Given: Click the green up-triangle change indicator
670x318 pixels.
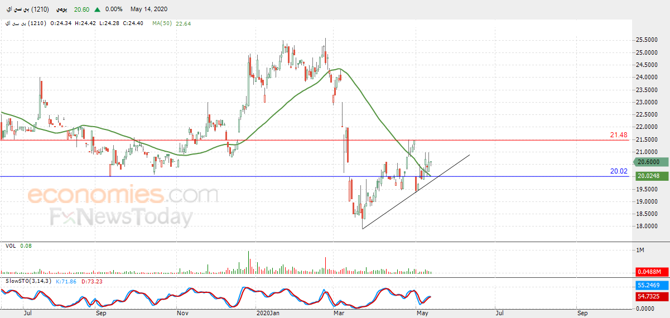Looking at the screenshot, I should 98,9.
